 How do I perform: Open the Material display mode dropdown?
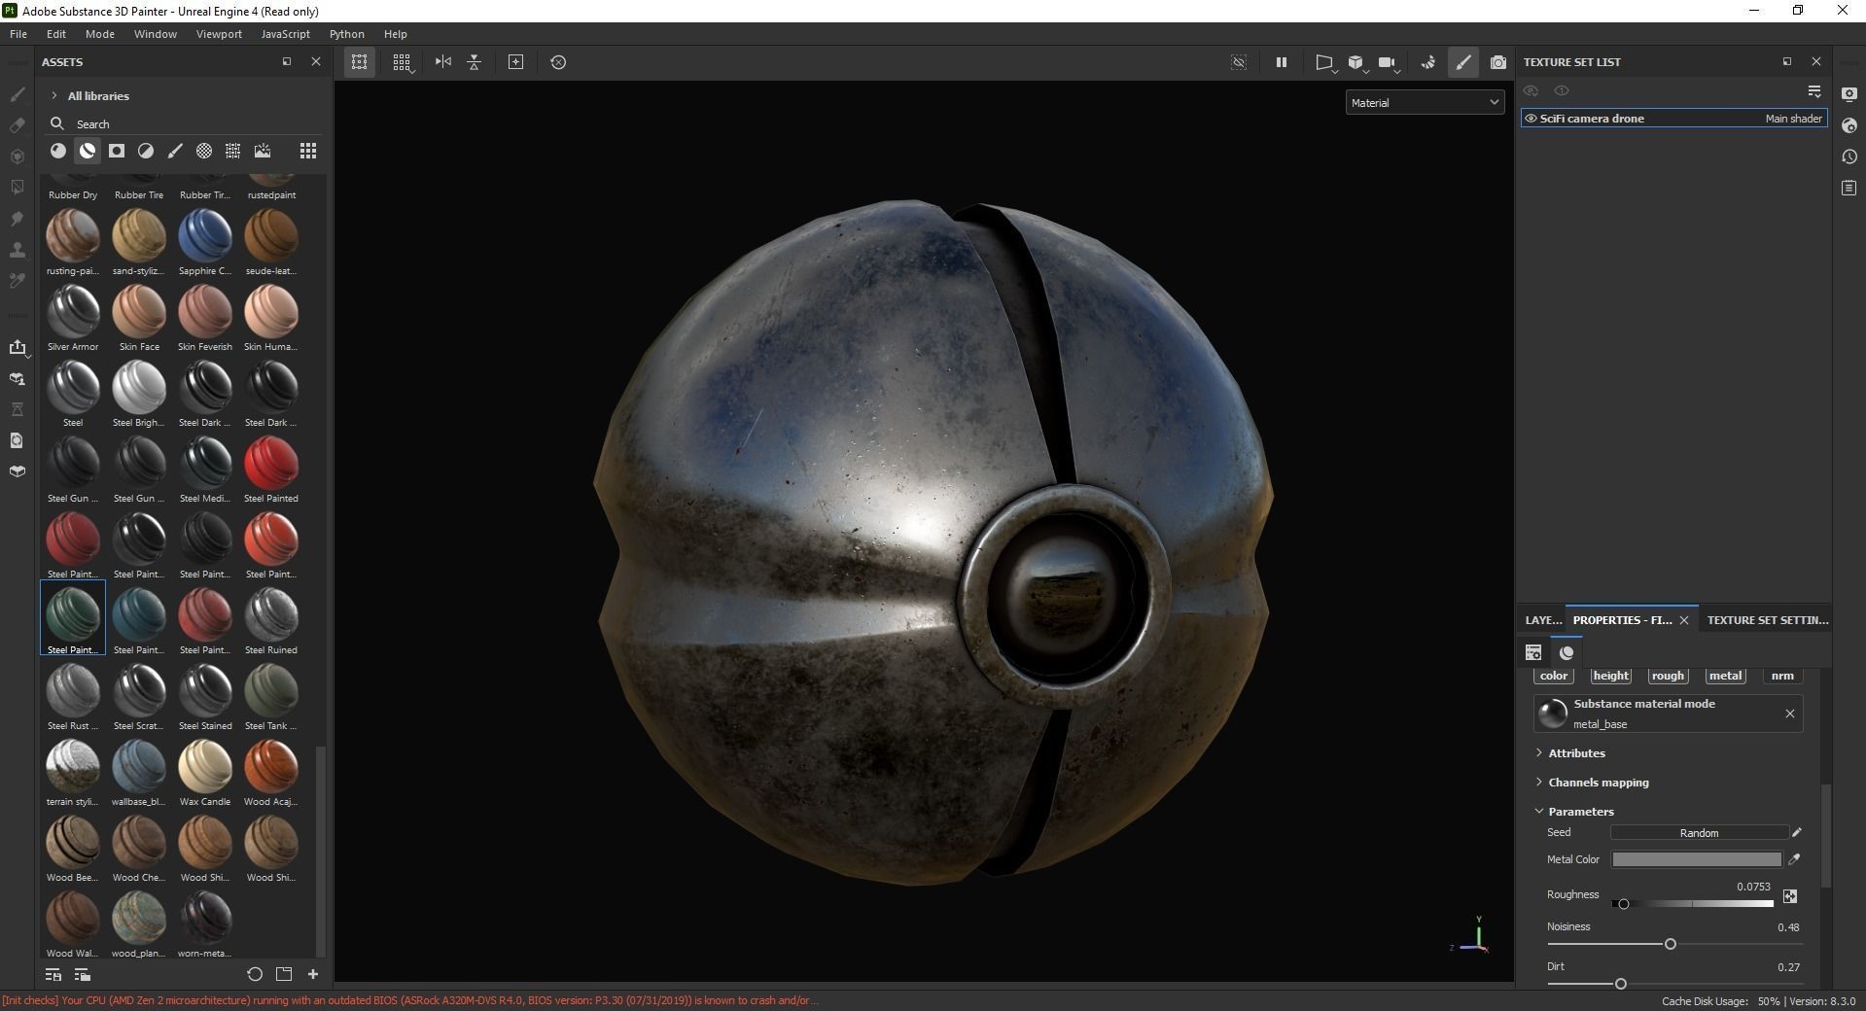click(1425, 102)
